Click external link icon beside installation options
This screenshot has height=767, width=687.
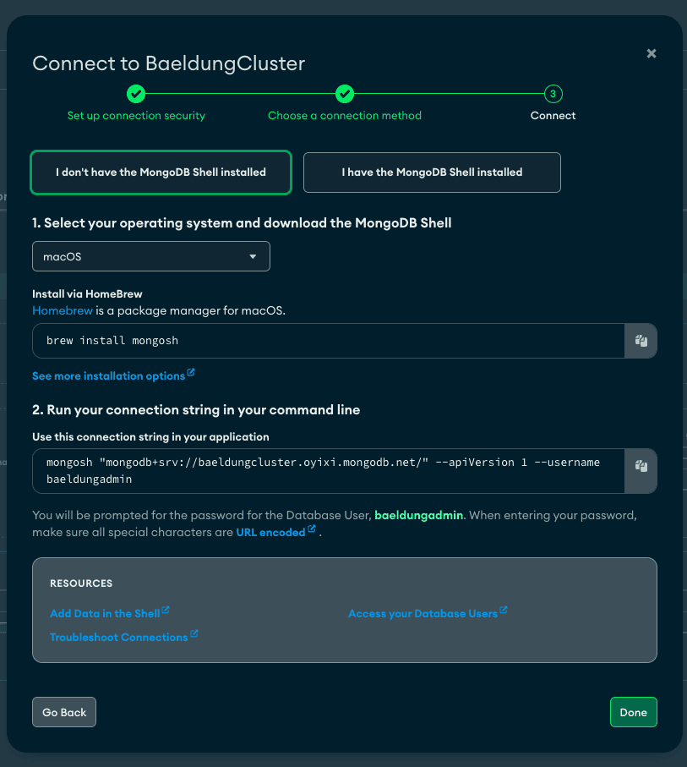pos(191,373)
